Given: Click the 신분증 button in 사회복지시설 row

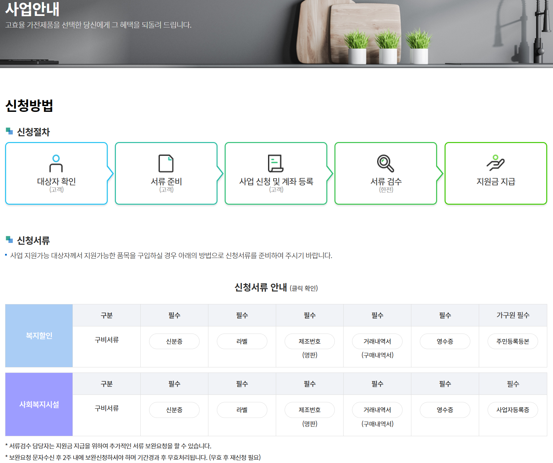Looking at the screenshot, I should pyautogui.click(x=174, y=410).
